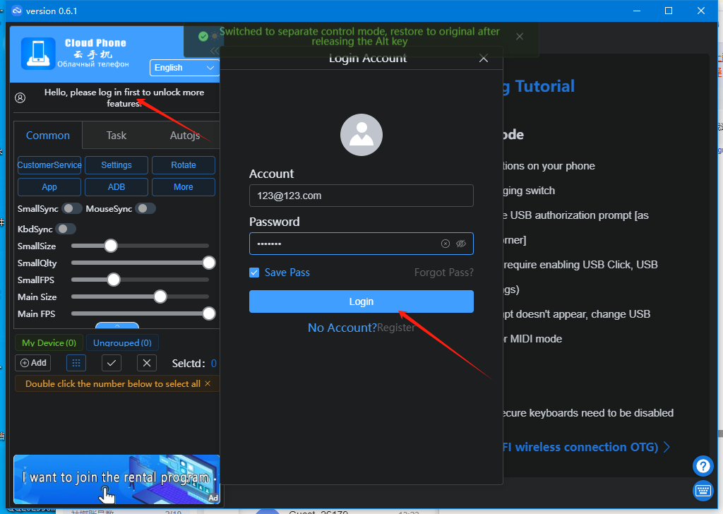Switch to the Common tab
Viewport: 723px width, 514px height.
click(48, 136)
